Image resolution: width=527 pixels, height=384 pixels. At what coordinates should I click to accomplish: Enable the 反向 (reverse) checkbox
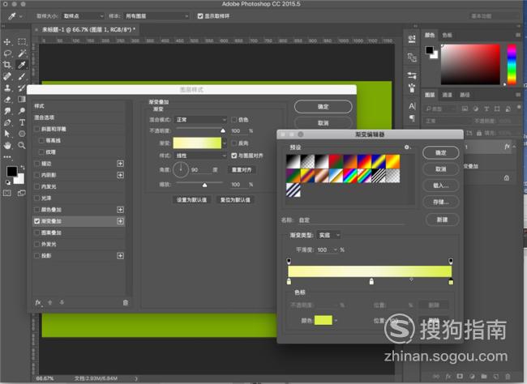(234, 143)
